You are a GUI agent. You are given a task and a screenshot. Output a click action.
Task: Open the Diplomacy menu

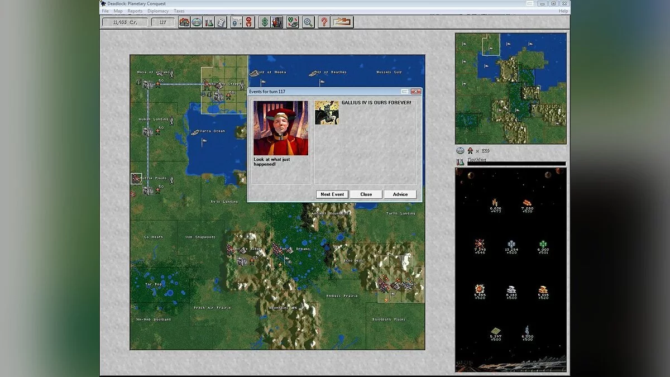(158, 11)
